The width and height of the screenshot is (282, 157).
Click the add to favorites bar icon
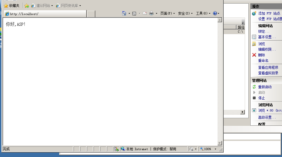[27, 6]
